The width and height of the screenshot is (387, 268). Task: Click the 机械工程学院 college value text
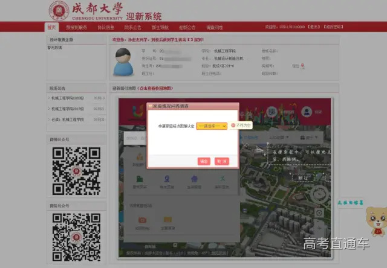(225, 51)
